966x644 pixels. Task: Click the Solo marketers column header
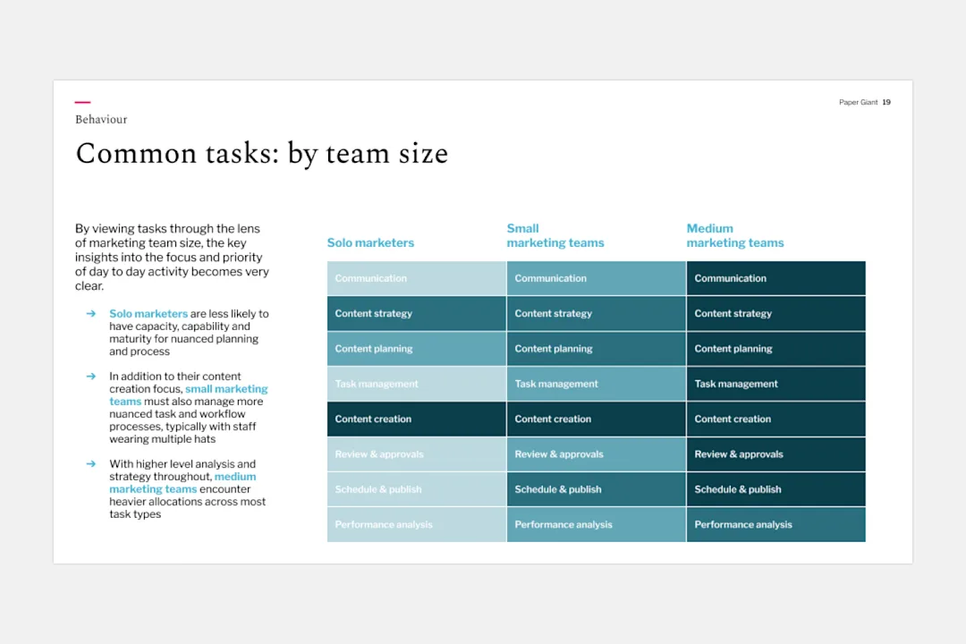click(x=370, y=242)
